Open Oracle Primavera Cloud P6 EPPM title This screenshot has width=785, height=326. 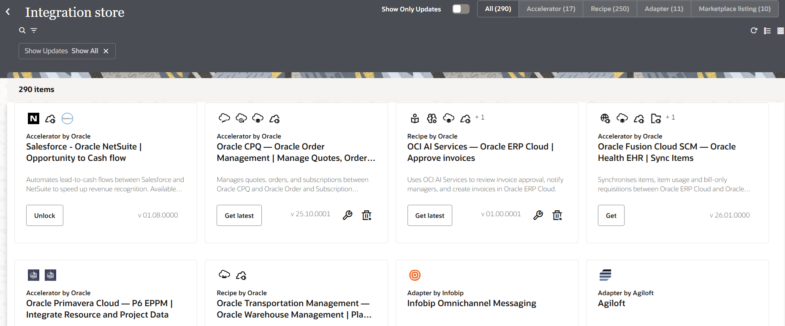pos(99,309)
